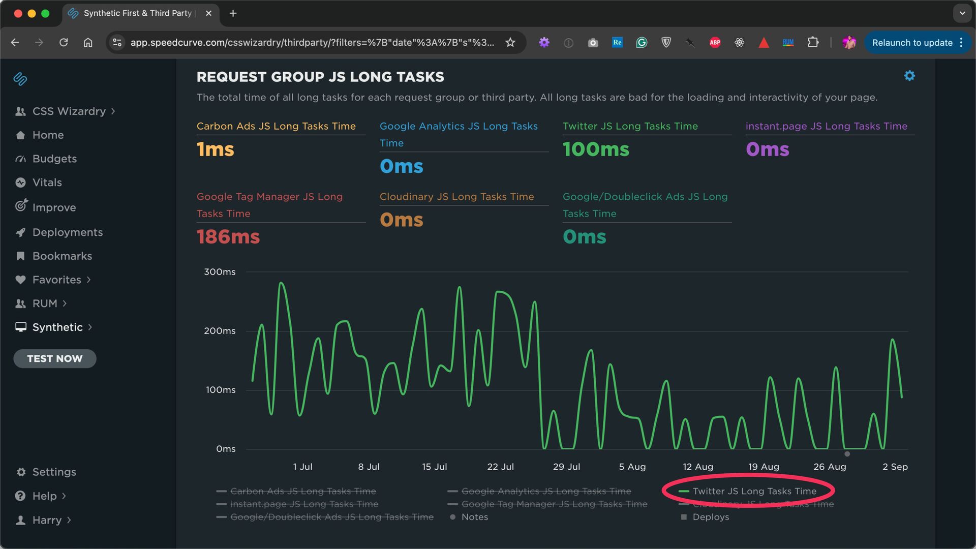This screenshot has width=976, height=549.
Task: Expand RUM submenu chevron
Action: pos(65,303)
